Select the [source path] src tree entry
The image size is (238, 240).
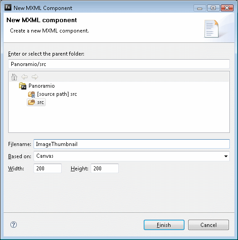(x=57, y=94)
